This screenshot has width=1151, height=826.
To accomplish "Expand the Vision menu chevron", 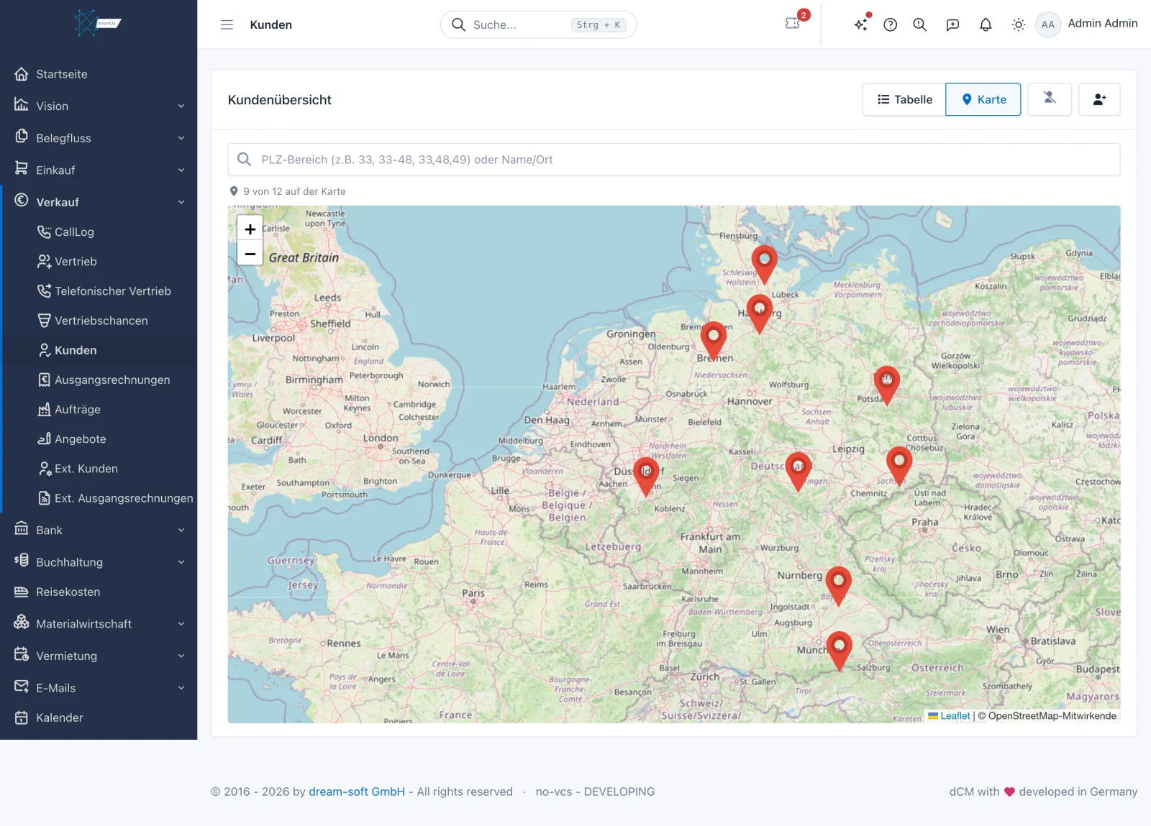I will pyautogui.click(x=181, y=106).
